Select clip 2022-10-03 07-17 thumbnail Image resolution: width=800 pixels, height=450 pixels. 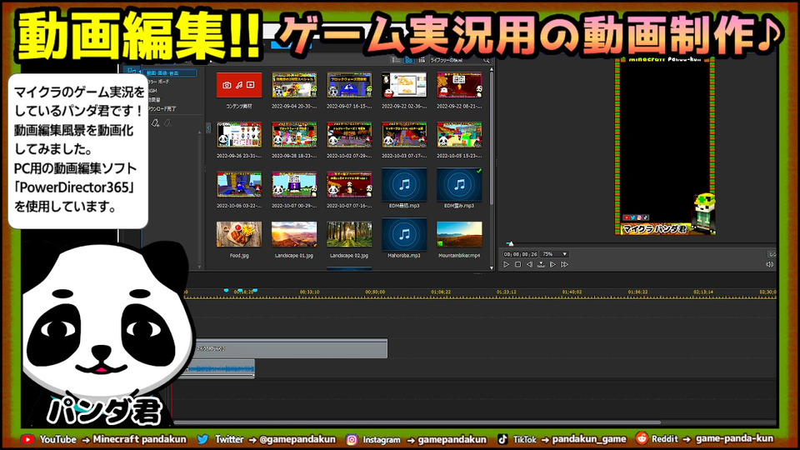click(x=404, y=135)
